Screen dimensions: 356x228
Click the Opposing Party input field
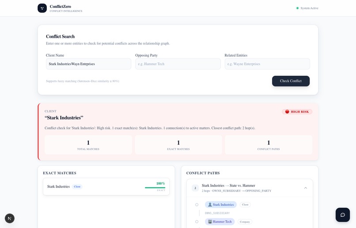click(178, 64)
